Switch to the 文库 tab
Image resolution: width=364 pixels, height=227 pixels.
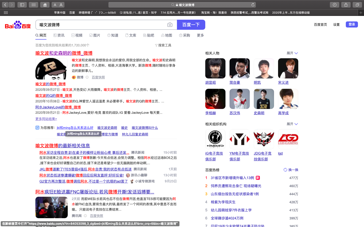[131, 35]
